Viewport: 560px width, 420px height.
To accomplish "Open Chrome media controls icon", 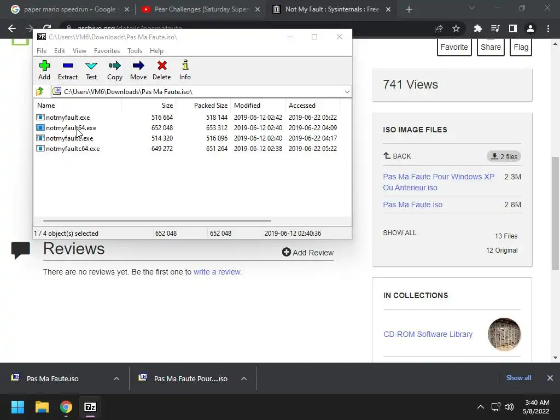I will click(495, 28).
